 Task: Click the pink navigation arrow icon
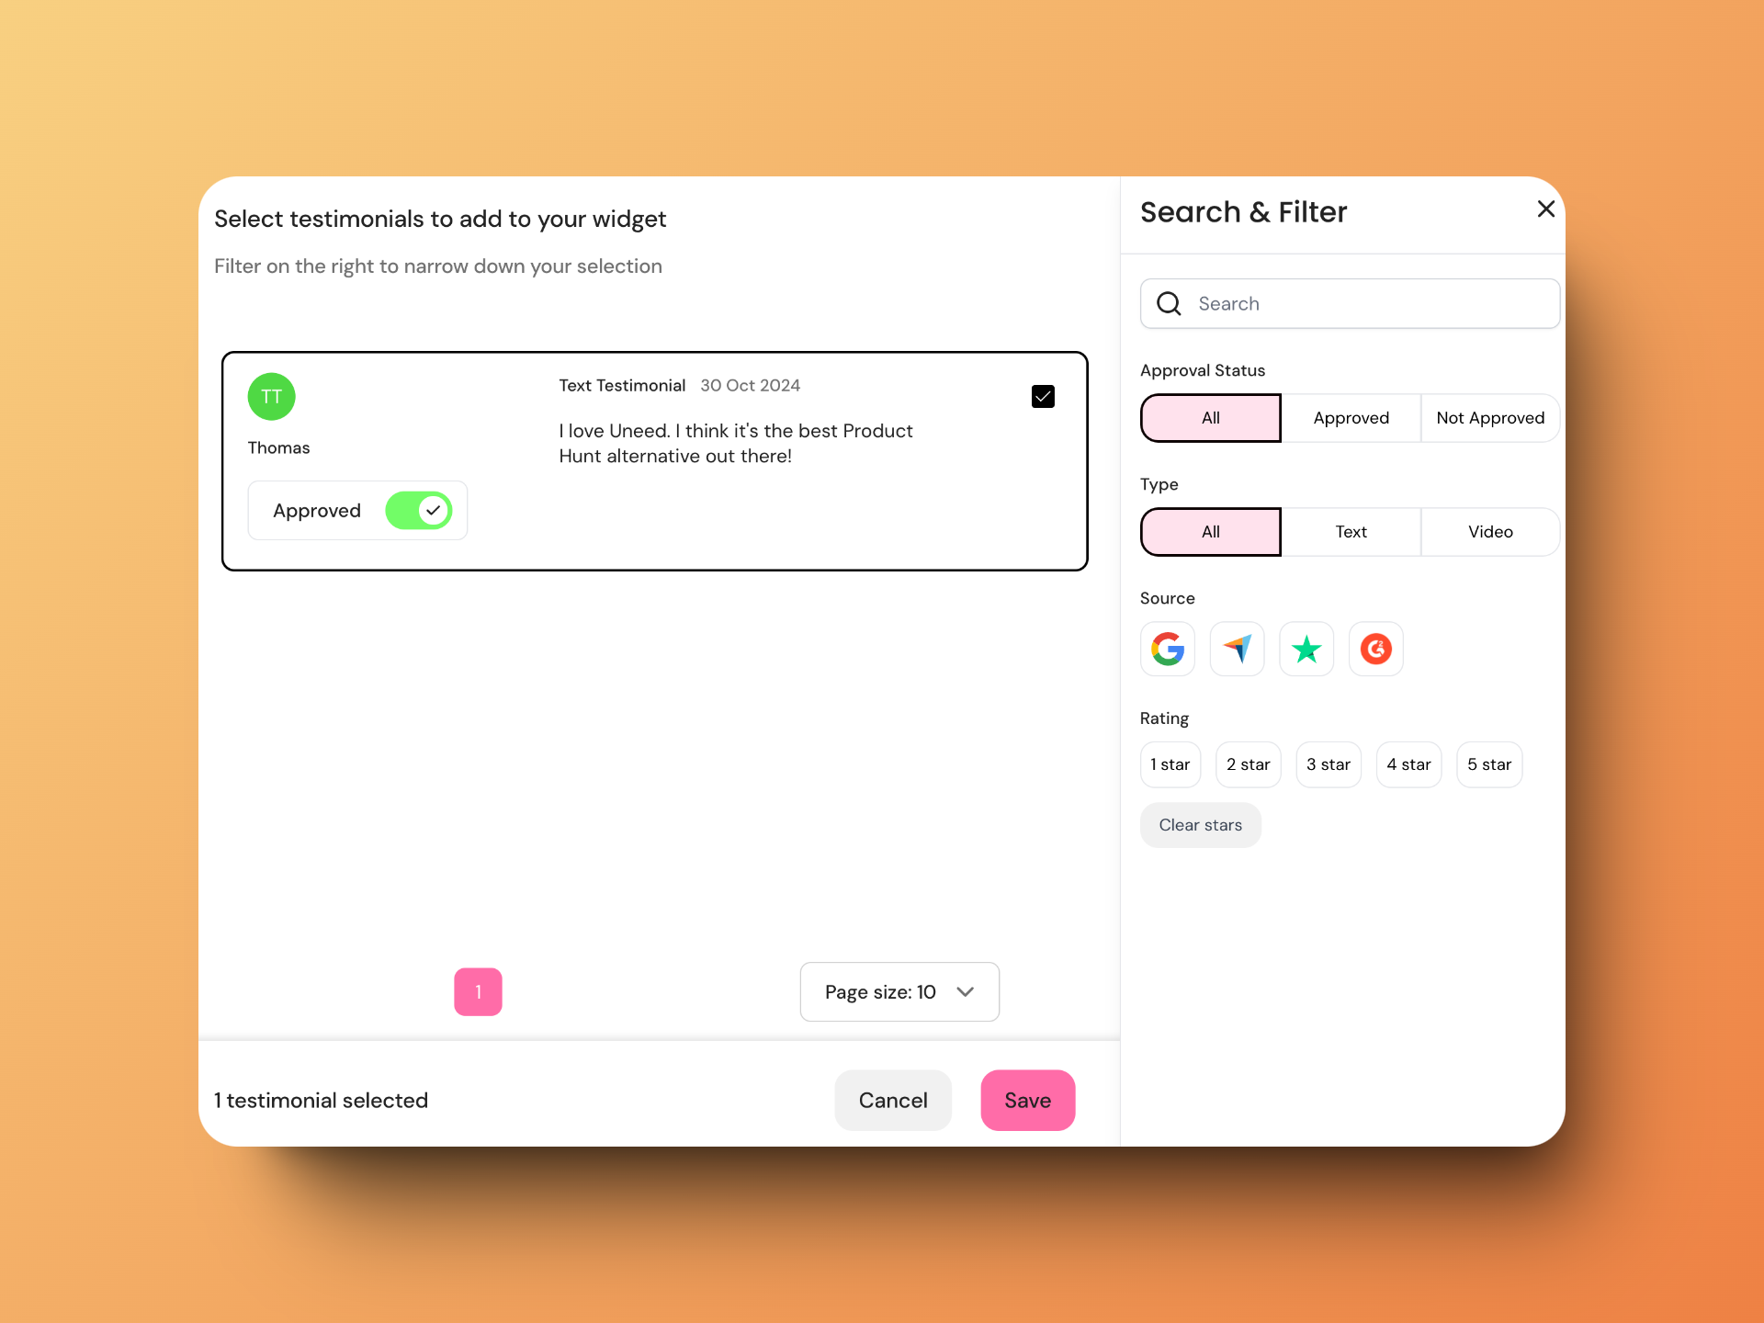point(1238,648)
